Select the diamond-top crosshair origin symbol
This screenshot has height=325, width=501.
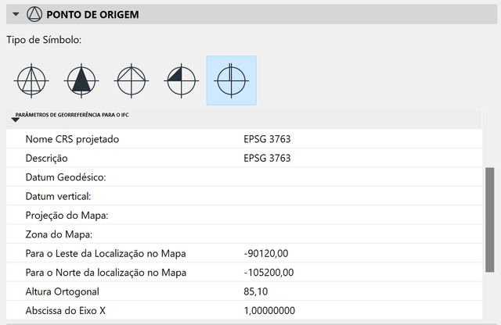coord(132,80)
